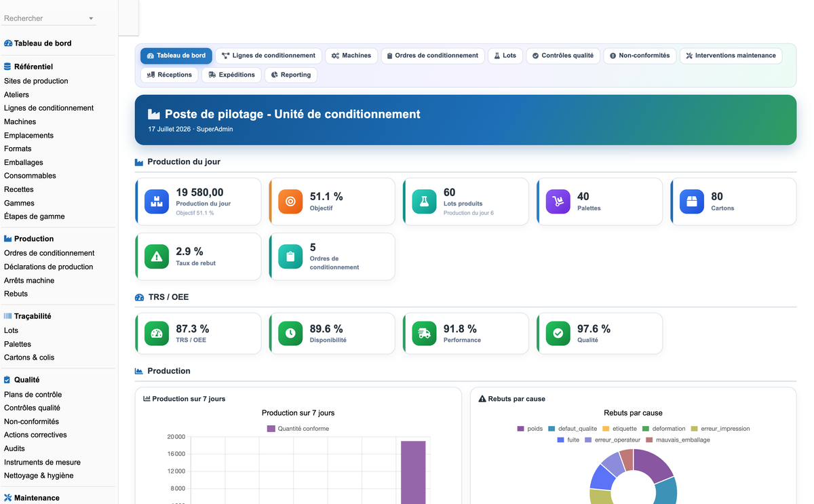Image resolution: width=814 pixels, height=504 pixels.
Task: Click the gauge icon beside TRS / OEE heading
Action: click(x=139, y=297)
